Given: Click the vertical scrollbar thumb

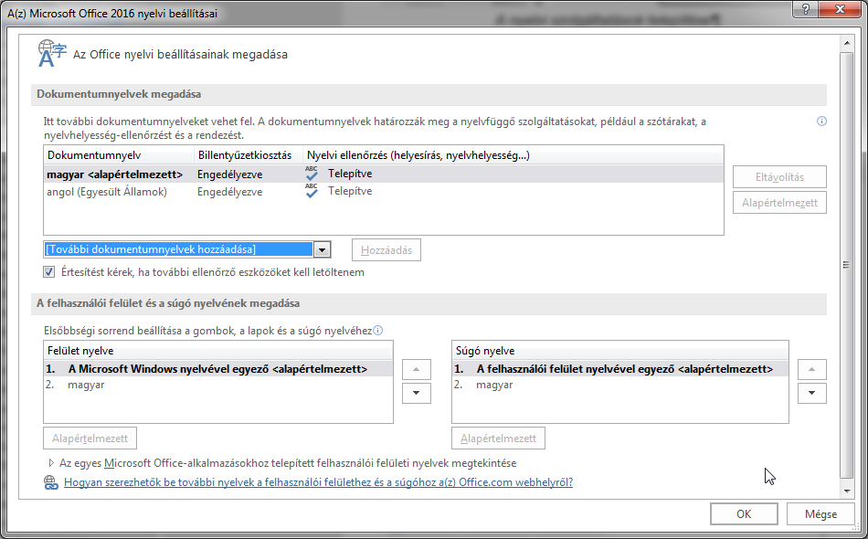Looking at the screenshot, I should click(846, 265).
